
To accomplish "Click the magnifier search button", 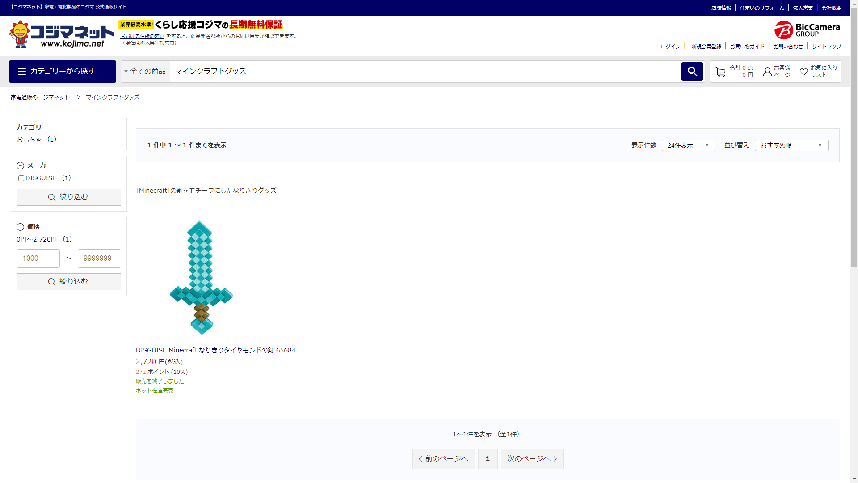I will click(x=692, y=72).
